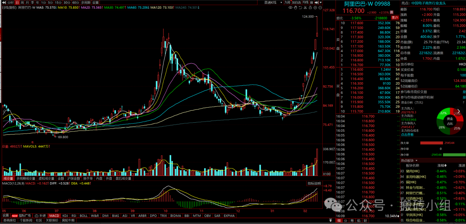The height and width of the screenshot is (224, 466).
Task: Click the collapse-left arrow icon at top left
Action: coord(3,3)
